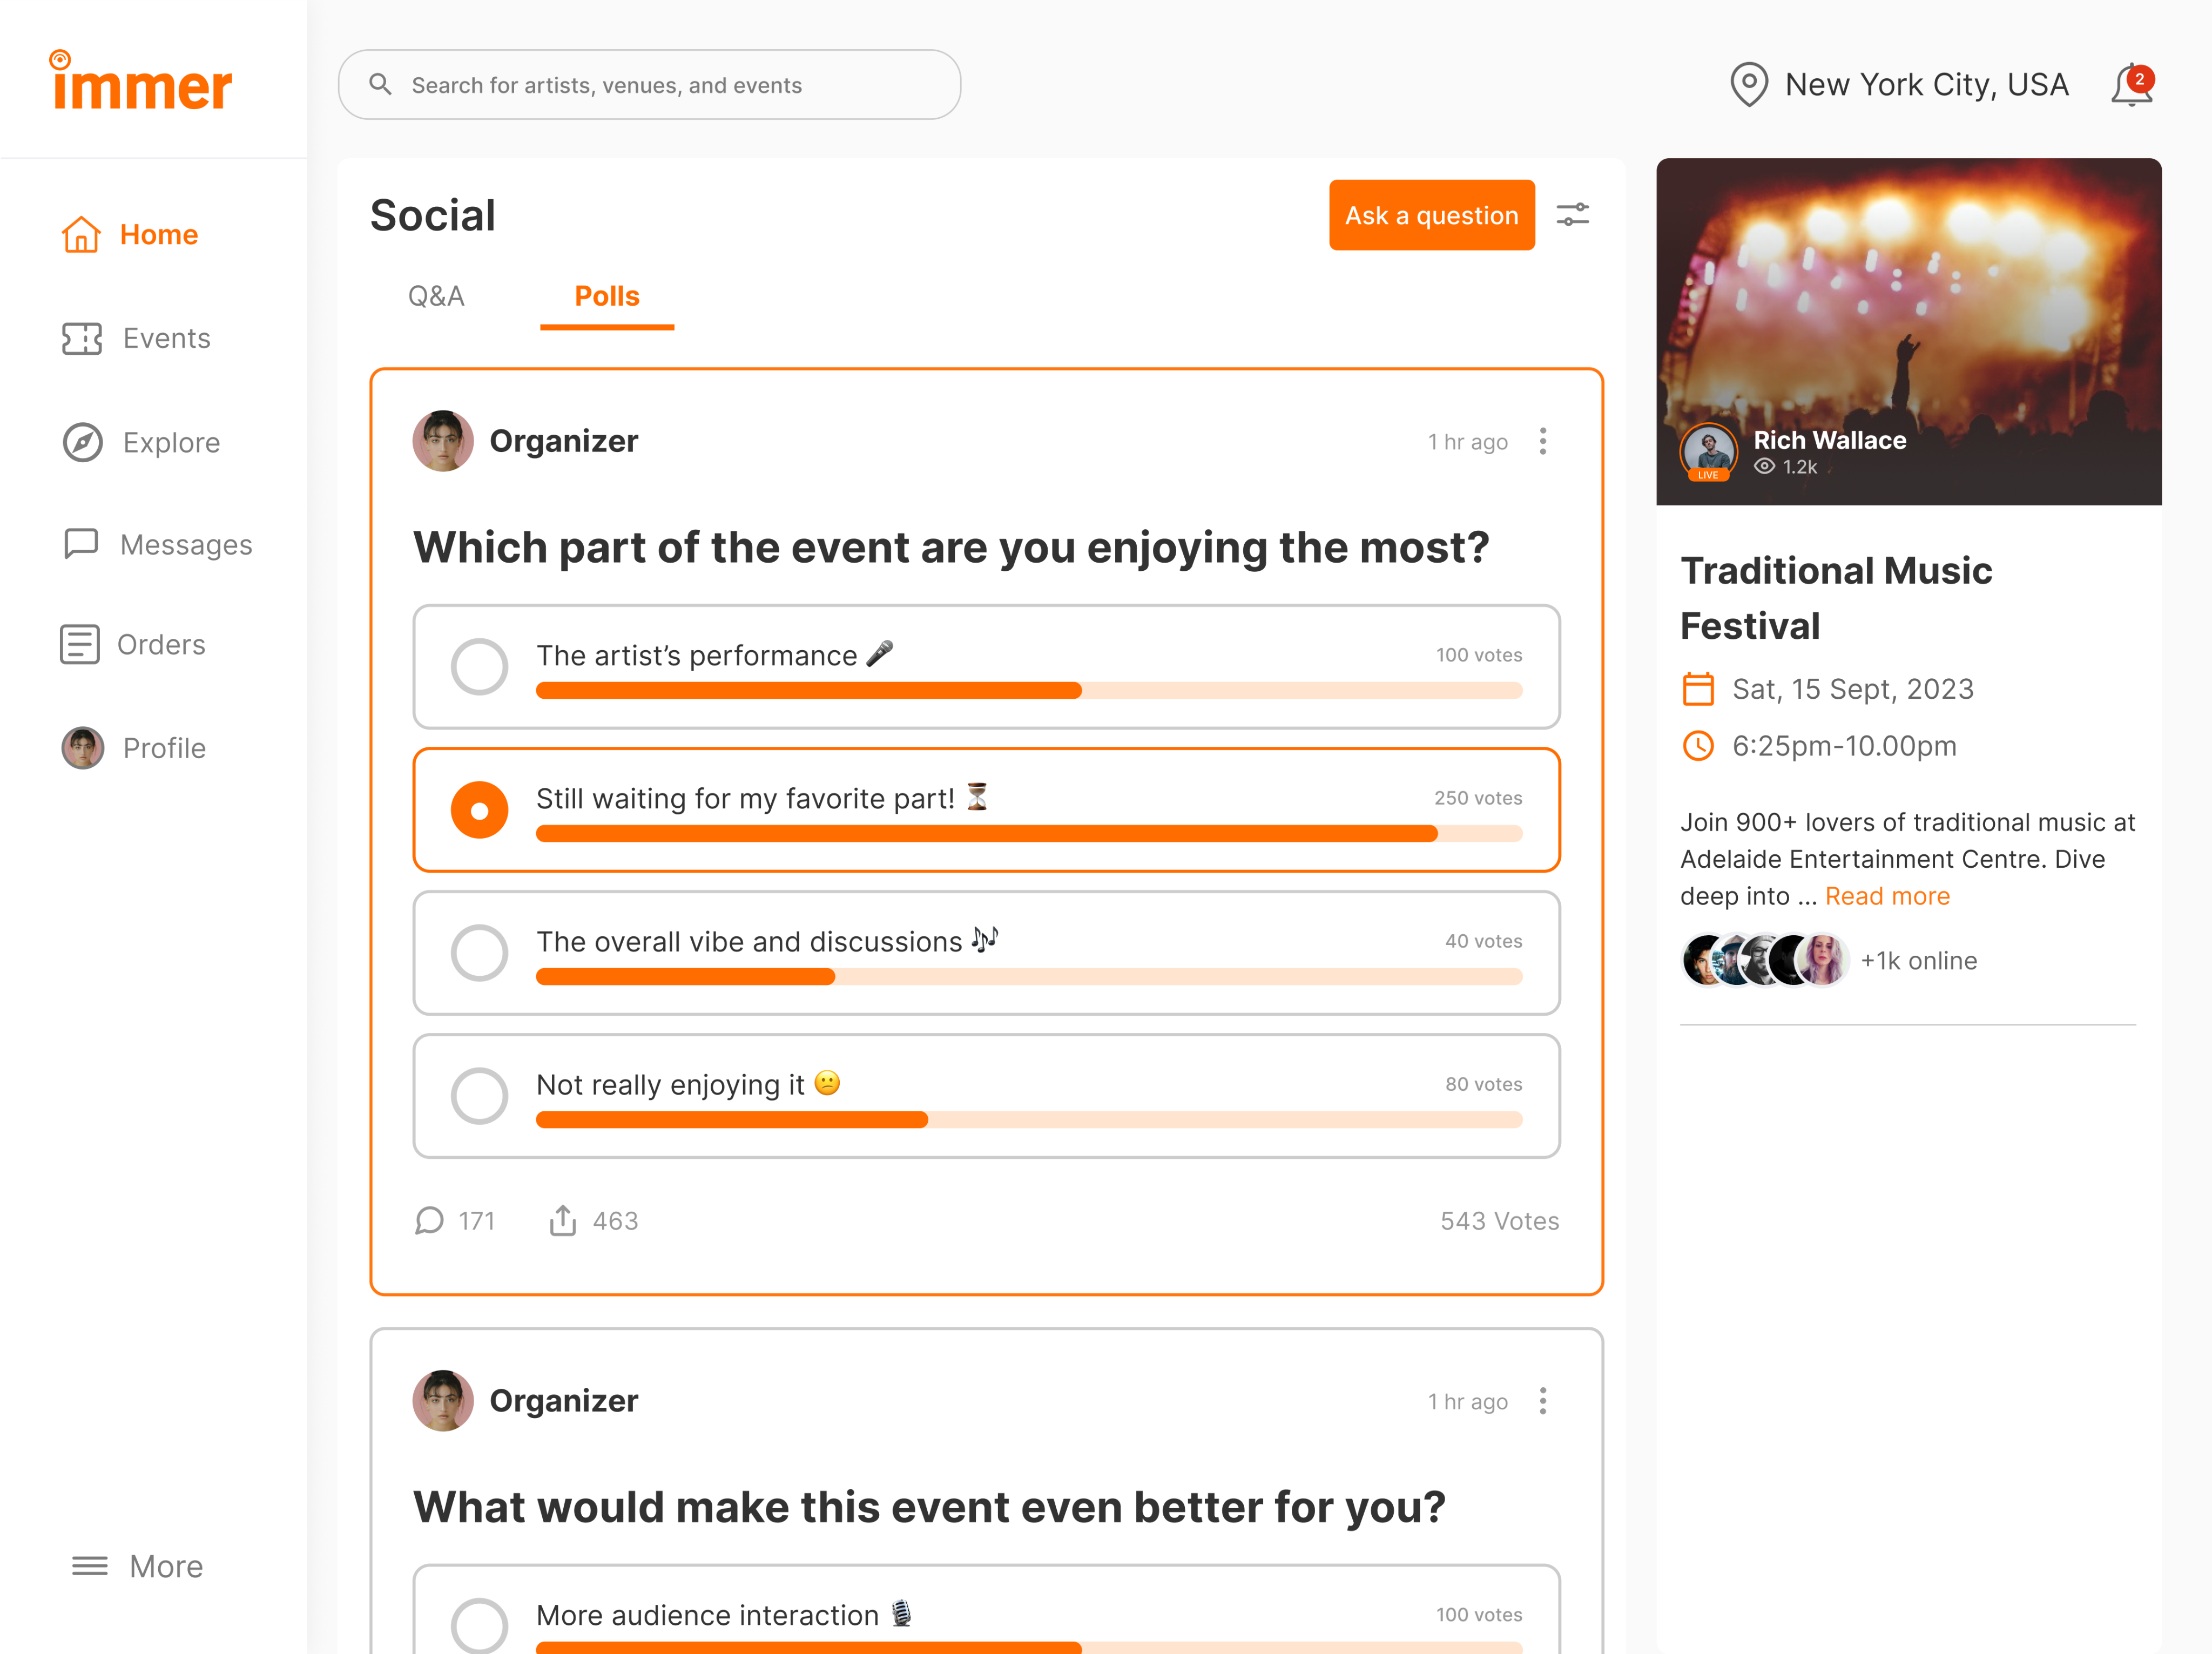Click the search field for artists and venues
The height and width of the screenshot is (1654, 2212).
pos(650,85)
